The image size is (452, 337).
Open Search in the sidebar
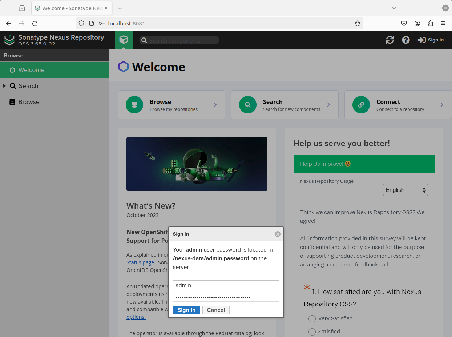pyautogui.click(x=28, y=86)
